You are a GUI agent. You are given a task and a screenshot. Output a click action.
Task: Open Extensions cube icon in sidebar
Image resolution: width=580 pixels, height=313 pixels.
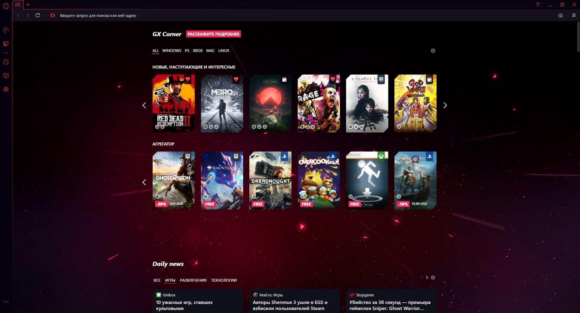click(6, 76)
